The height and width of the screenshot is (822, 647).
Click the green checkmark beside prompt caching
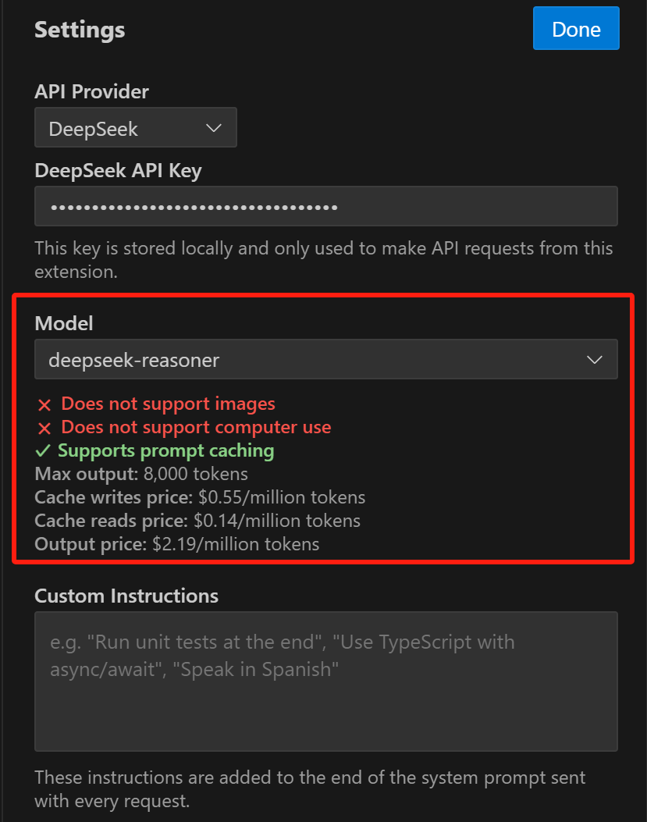pos(43,451)
